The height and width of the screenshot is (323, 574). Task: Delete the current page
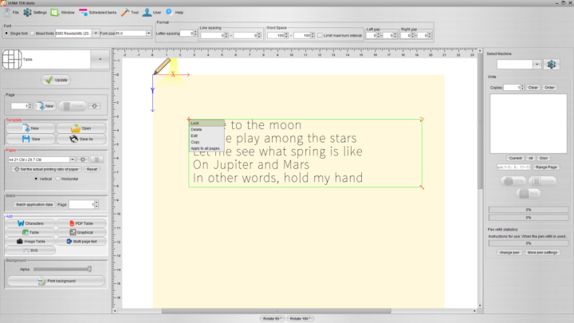73,106
